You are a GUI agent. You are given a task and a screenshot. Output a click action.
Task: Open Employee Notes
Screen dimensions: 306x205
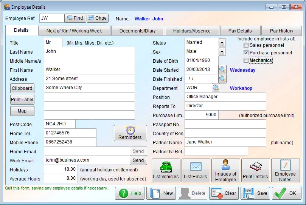tap(285, 171)
